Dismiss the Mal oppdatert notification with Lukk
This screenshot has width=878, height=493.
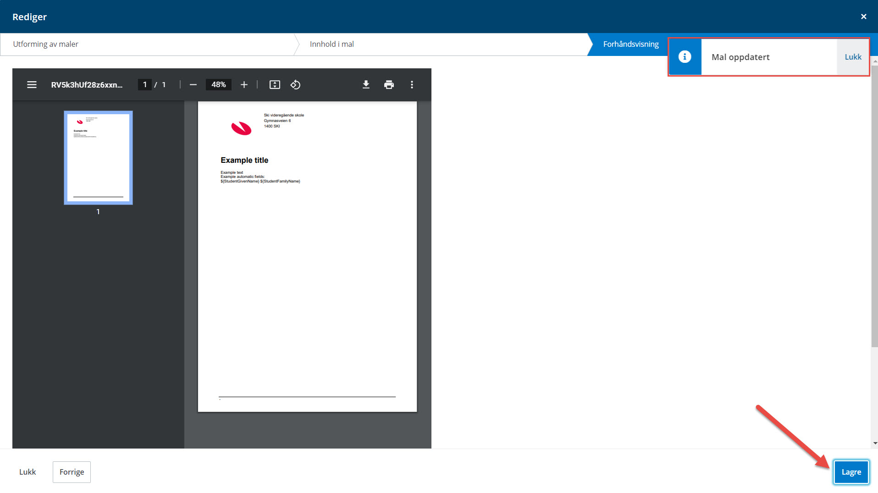pyautogui.click(x=853, y=57)
